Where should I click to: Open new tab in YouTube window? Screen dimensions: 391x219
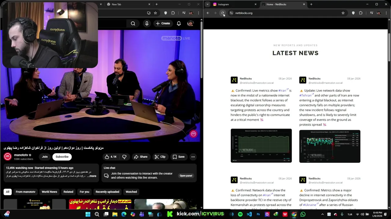coord(157,4)
